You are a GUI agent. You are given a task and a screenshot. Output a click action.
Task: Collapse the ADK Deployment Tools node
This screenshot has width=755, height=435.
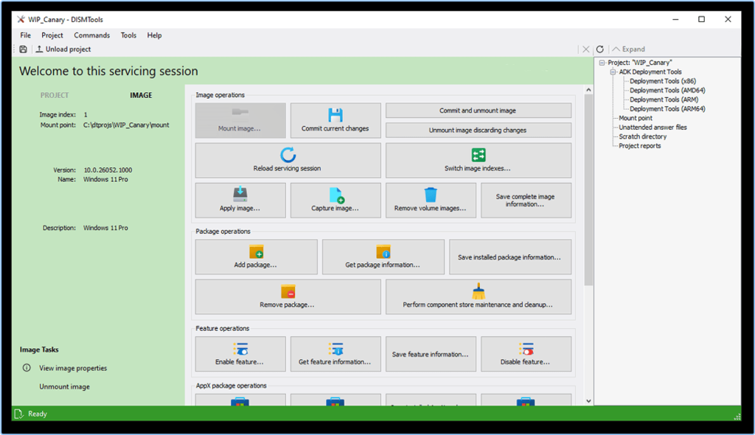(613, 72)
